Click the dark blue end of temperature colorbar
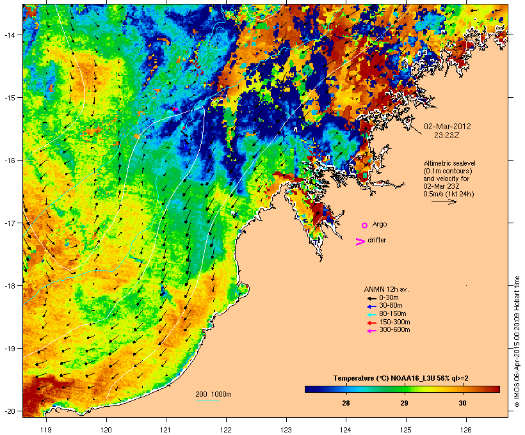 pos(309,389)
